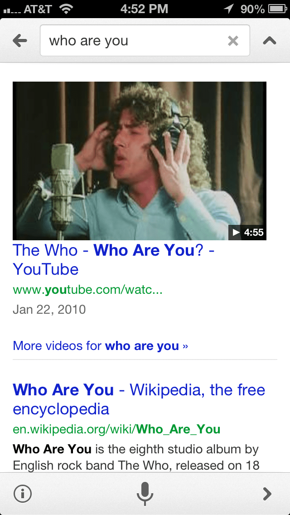Tap the Wi-Fi status icon
The height and width of the screenshot is (515, 290).
[x=66, y=9]
